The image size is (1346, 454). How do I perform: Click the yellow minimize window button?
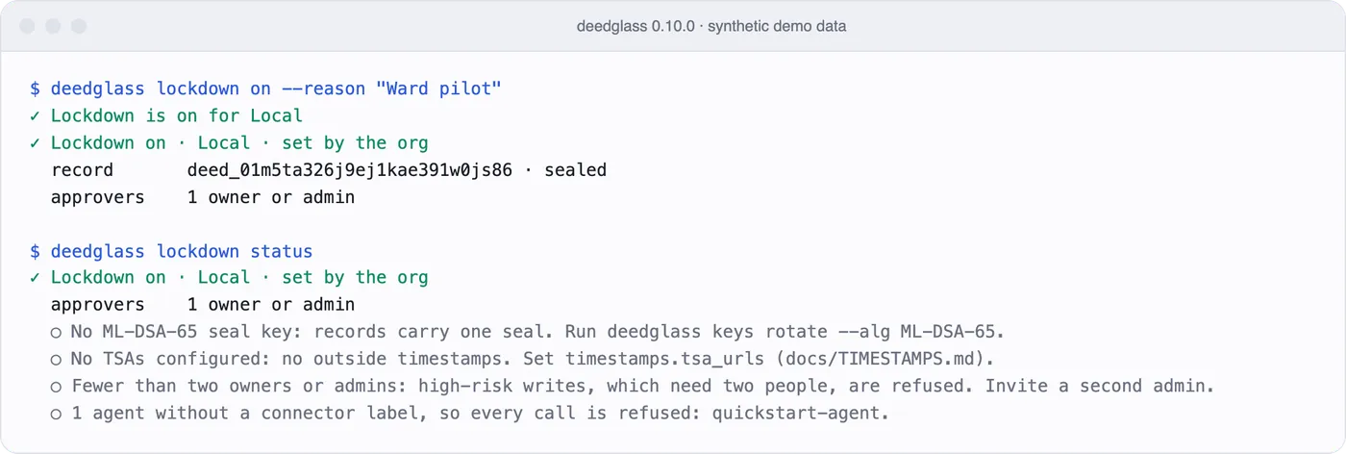(54, 26)
